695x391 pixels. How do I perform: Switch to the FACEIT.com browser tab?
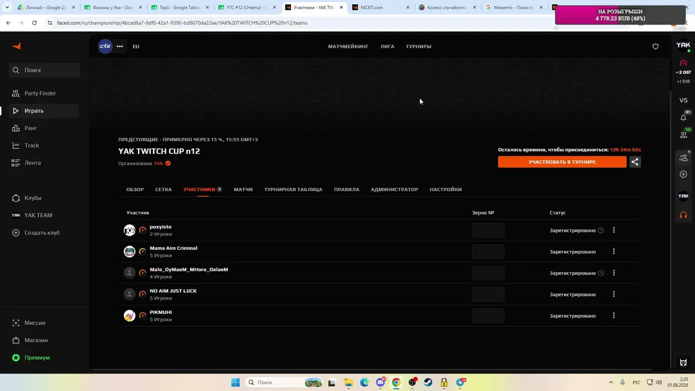pyautogui.click(x=379, y=8)
